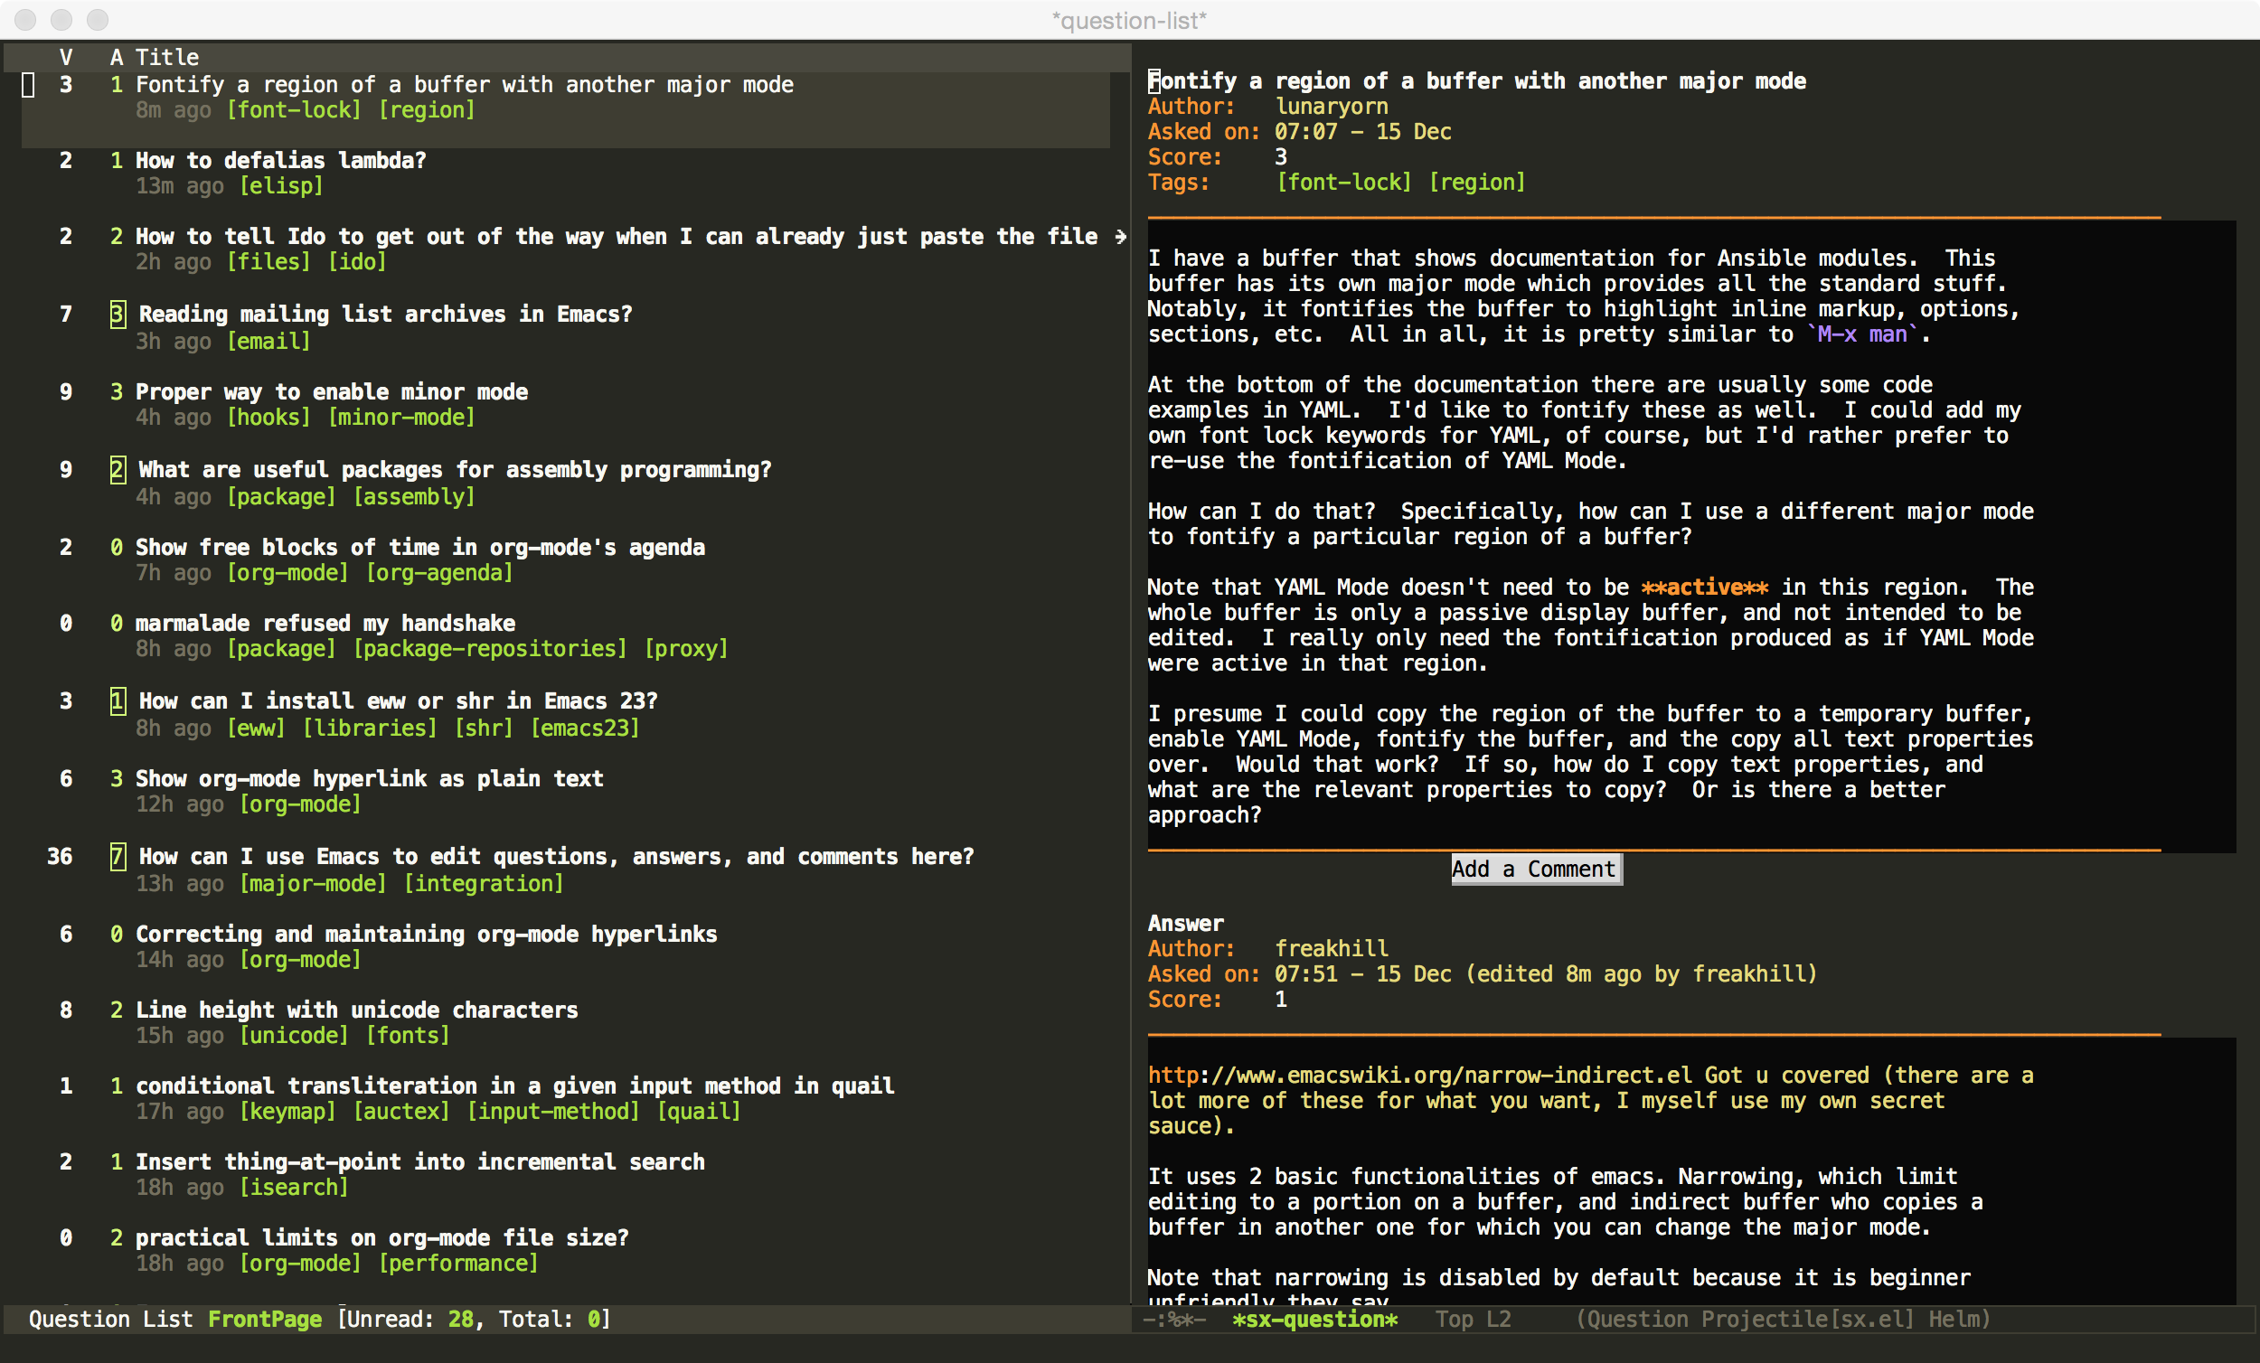Click the 'V' votes column header
Image resolution: width=2260 pixels, height=1363 pixels.
66,57
